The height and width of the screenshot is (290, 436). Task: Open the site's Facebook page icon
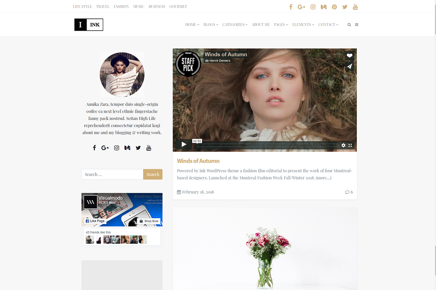tap(290, 7)
